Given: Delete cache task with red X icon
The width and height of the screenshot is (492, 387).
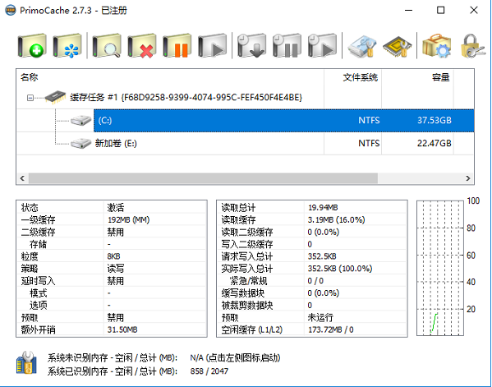Looking at the screenshot, I should [142, 46].
